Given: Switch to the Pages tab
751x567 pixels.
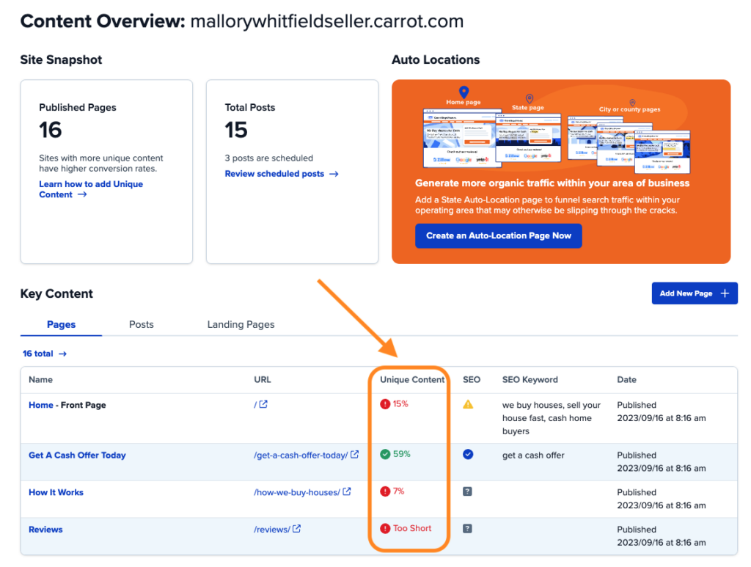Looking at the screenshot, I should 61,324.
